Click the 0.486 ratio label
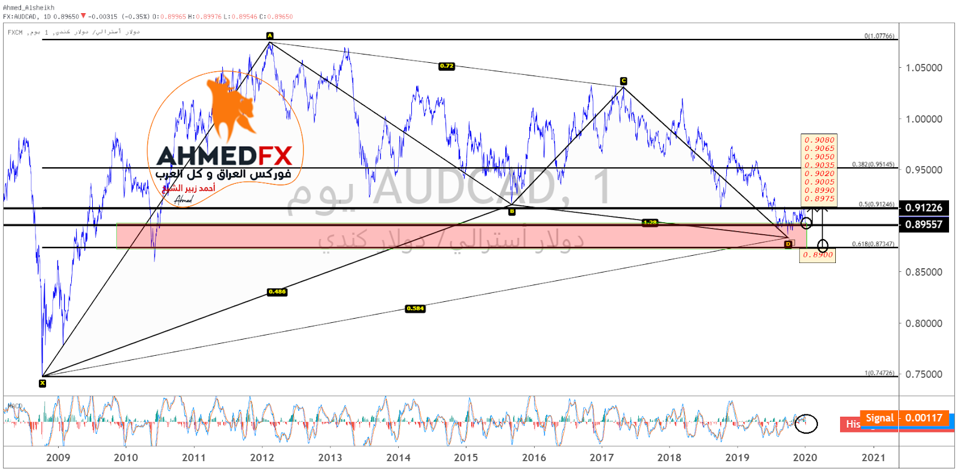Viewport: 958px width, 469px height. (277, 292)
